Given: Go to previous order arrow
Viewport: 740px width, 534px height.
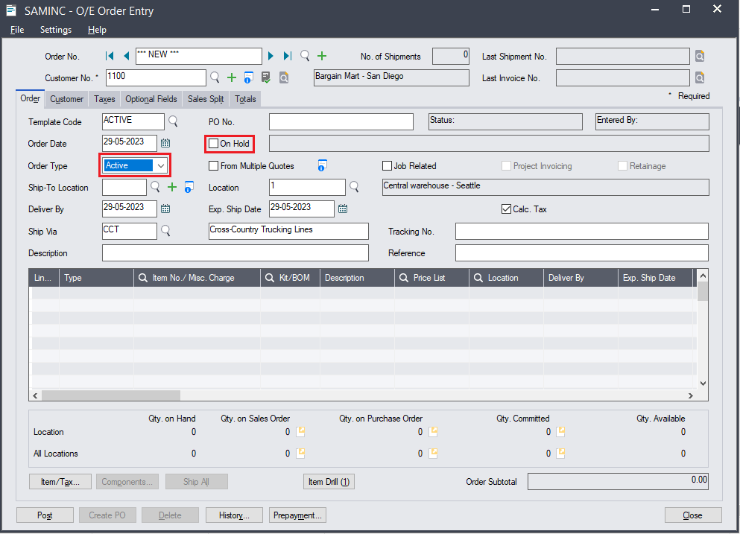Looking at the screenshot, I should 126,56.
